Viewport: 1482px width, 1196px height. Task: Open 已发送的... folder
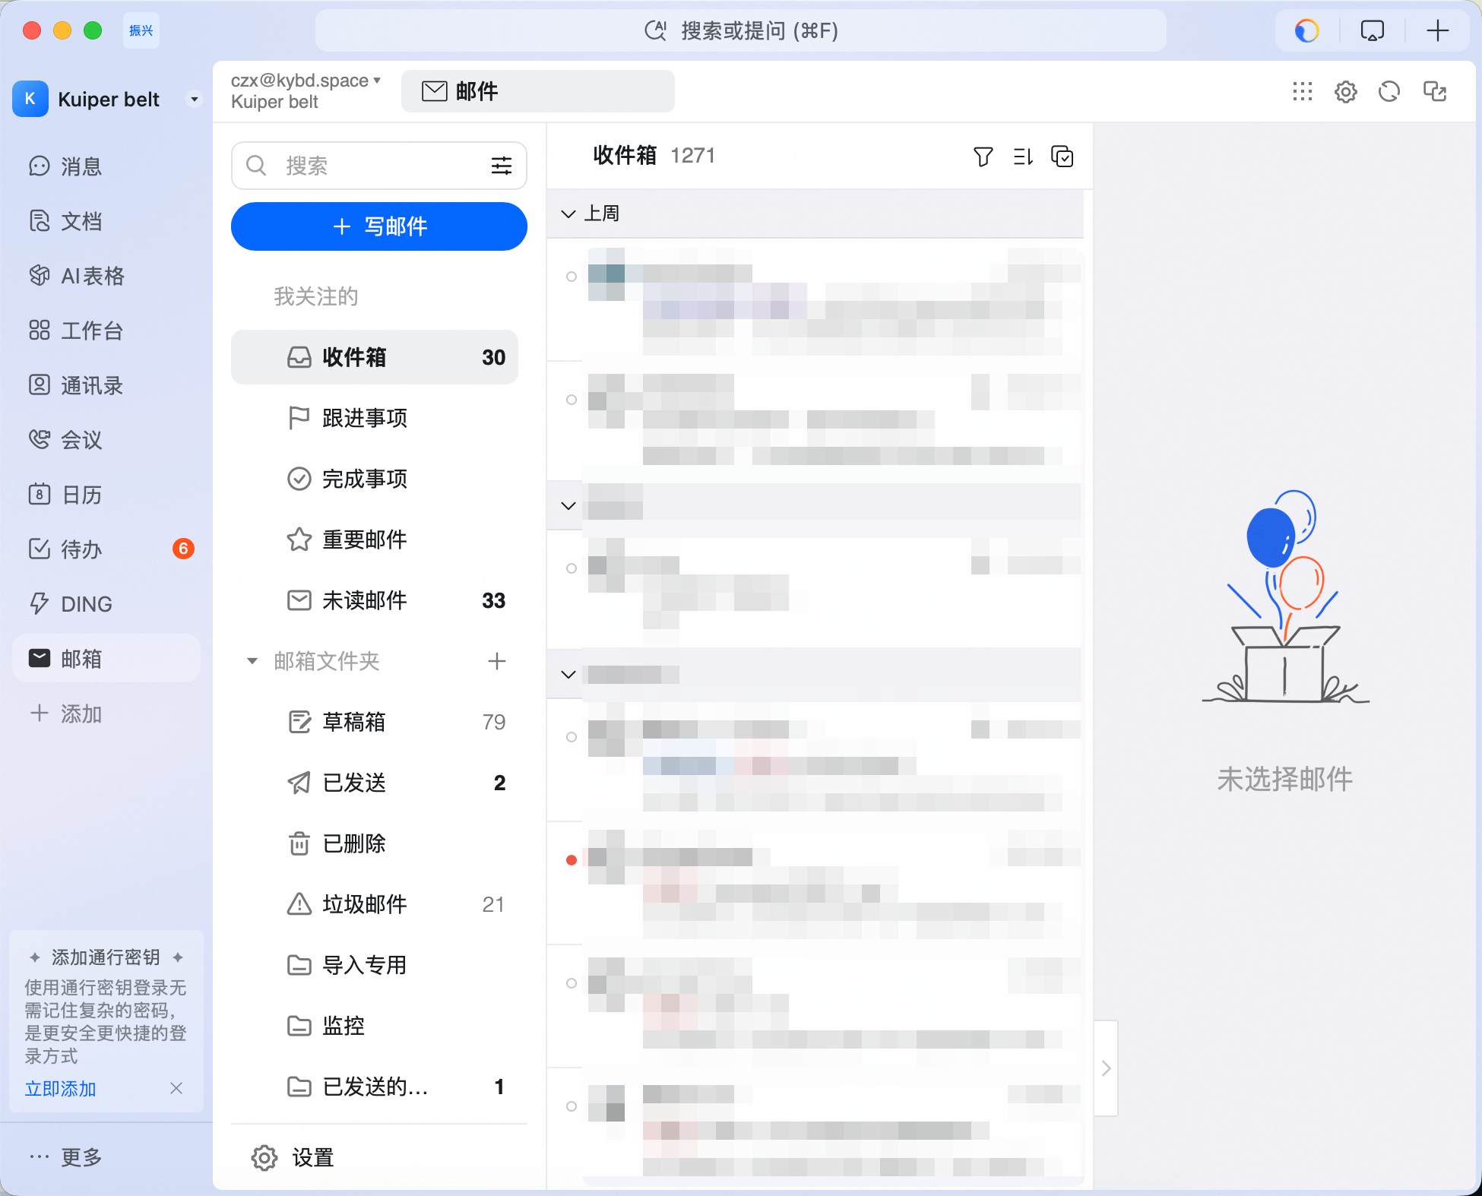375,1087
